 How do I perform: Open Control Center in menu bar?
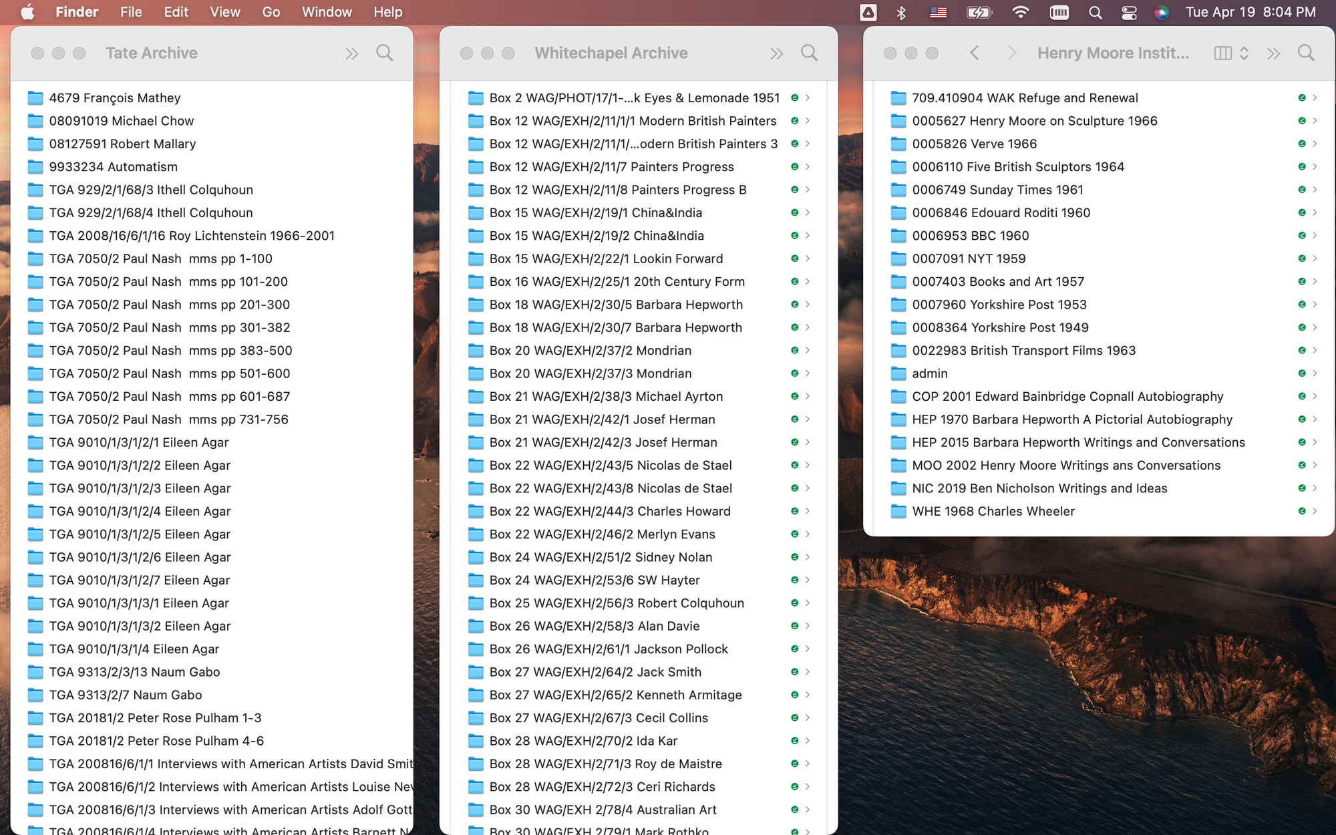[1129, 12]
